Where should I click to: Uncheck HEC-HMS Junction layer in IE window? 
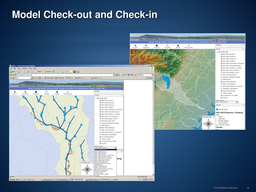coord(100,100)
